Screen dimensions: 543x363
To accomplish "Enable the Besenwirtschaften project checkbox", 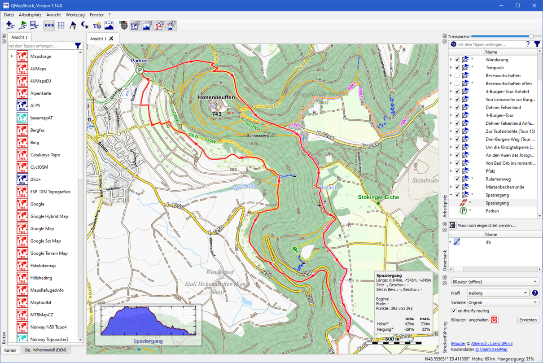I will pos(456,75).
